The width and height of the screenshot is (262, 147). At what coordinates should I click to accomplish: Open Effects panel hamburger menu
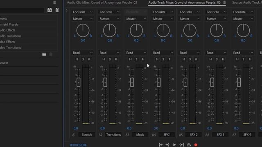(x=54, y=2)
